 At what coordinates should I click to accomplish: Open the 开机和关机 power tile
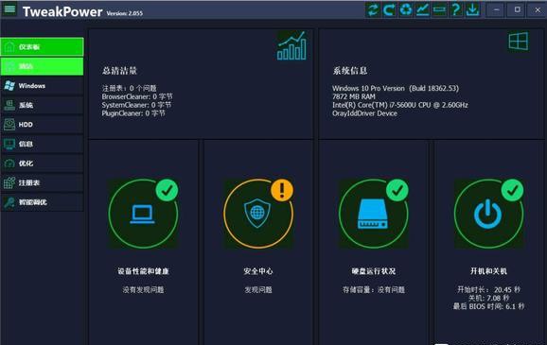point(488,214)
